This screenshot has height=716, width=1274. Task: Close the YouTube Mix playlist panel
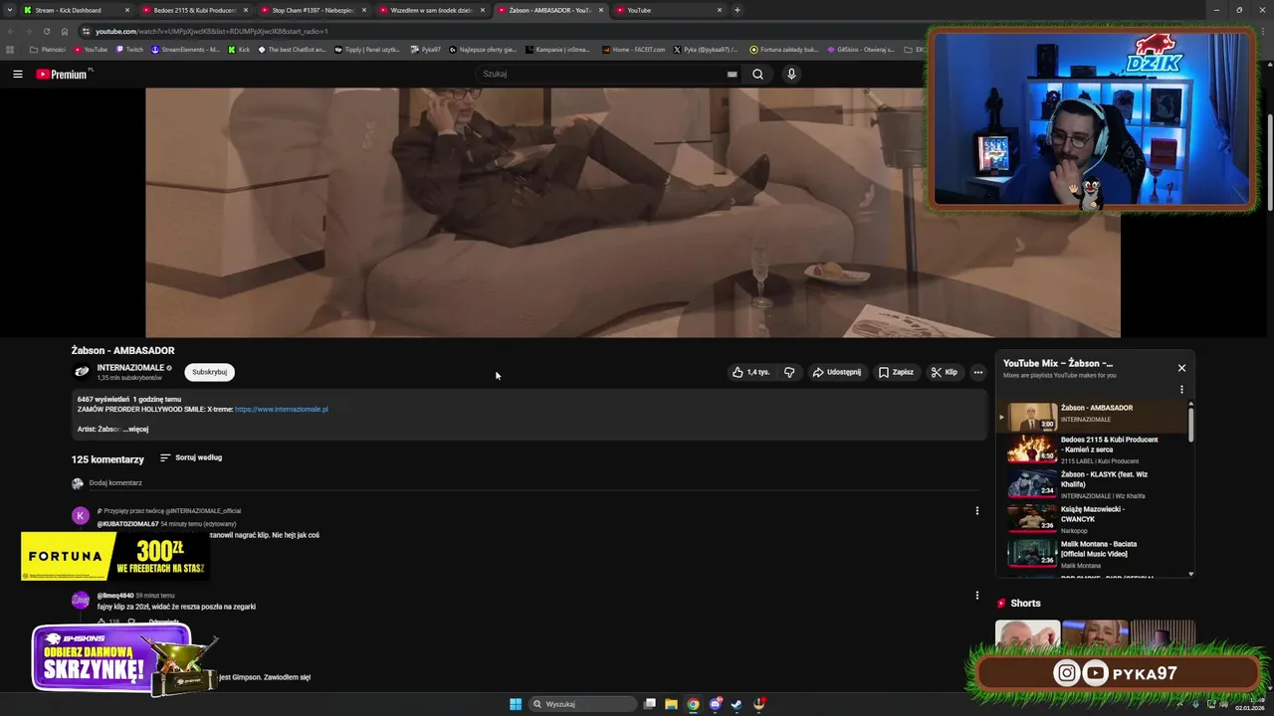[1181, 368]
